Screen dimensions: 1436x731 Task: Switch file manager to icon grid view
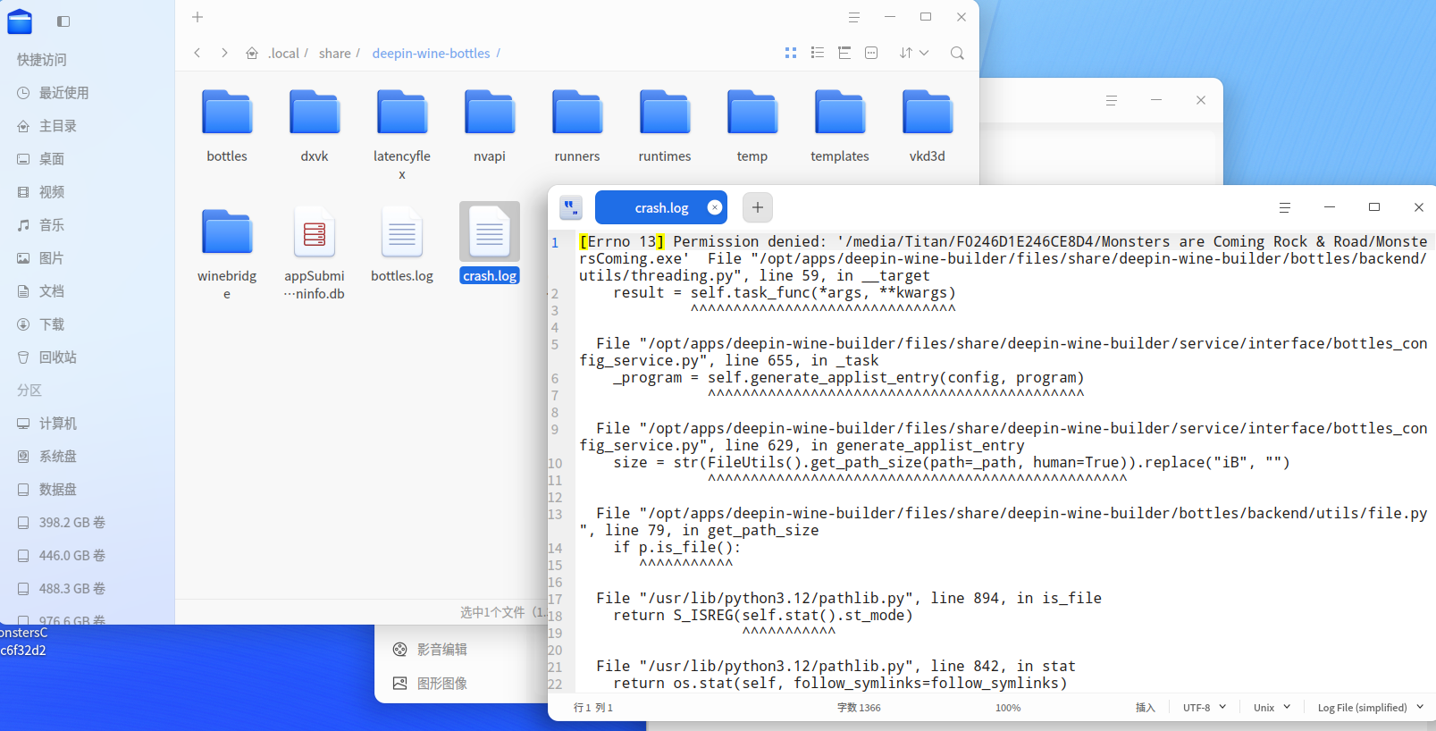pos(790,54)
